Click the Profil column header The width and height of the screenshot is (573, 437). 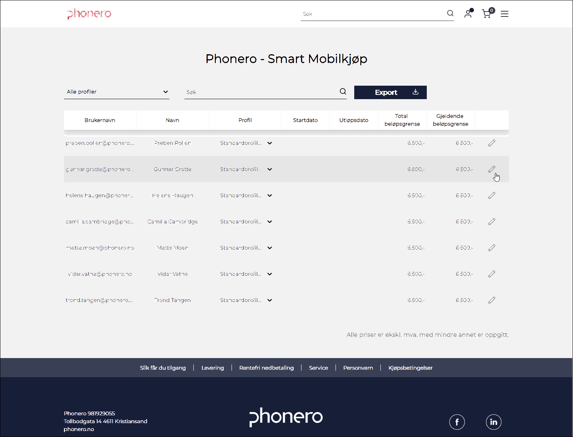pos(245,120)
